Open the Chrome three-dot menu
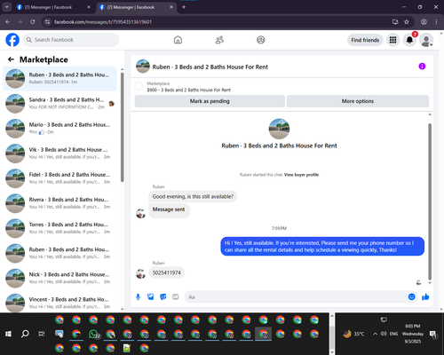444x355 pixels. tap(436, 22)
